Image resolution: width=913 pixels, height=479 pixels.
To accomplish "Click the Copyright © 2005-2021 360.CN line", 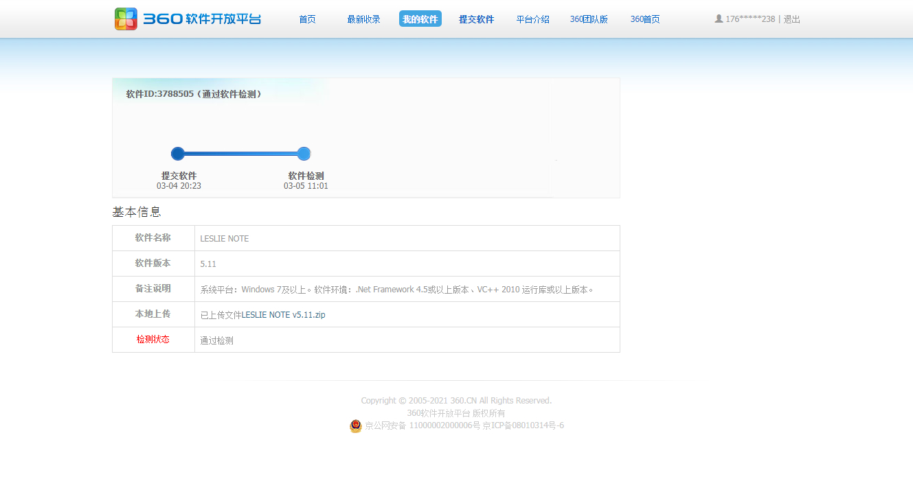I will pyautogui.click(x=456, y=401).
